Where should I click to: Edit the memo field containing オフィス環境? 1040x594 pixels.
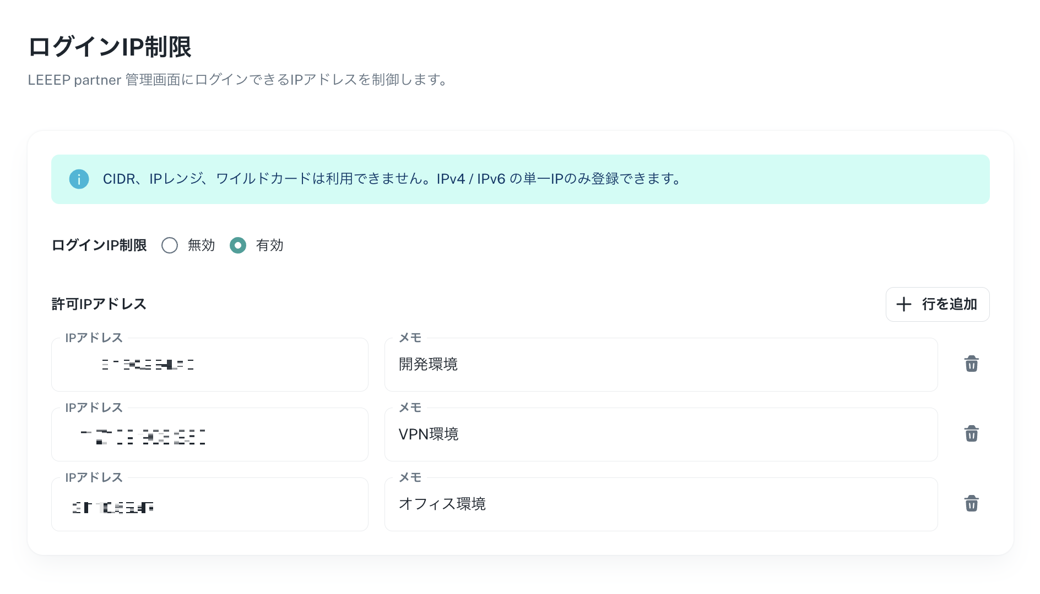(661, 504)
